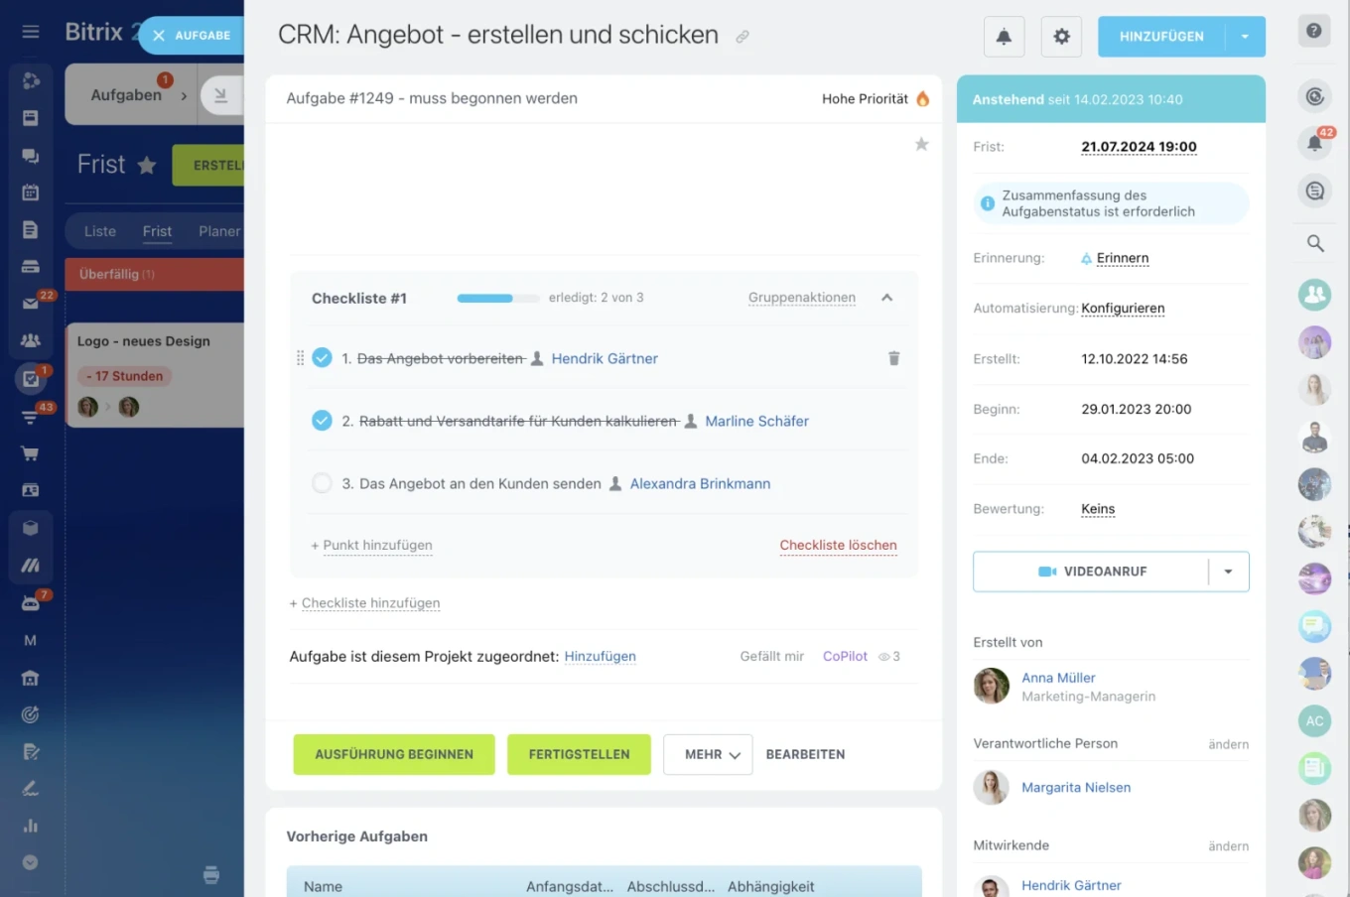Switch to the Planer tab
The width and height of the screenshot is (1350, 897).
pyautogui.click(x=218, y=230)
